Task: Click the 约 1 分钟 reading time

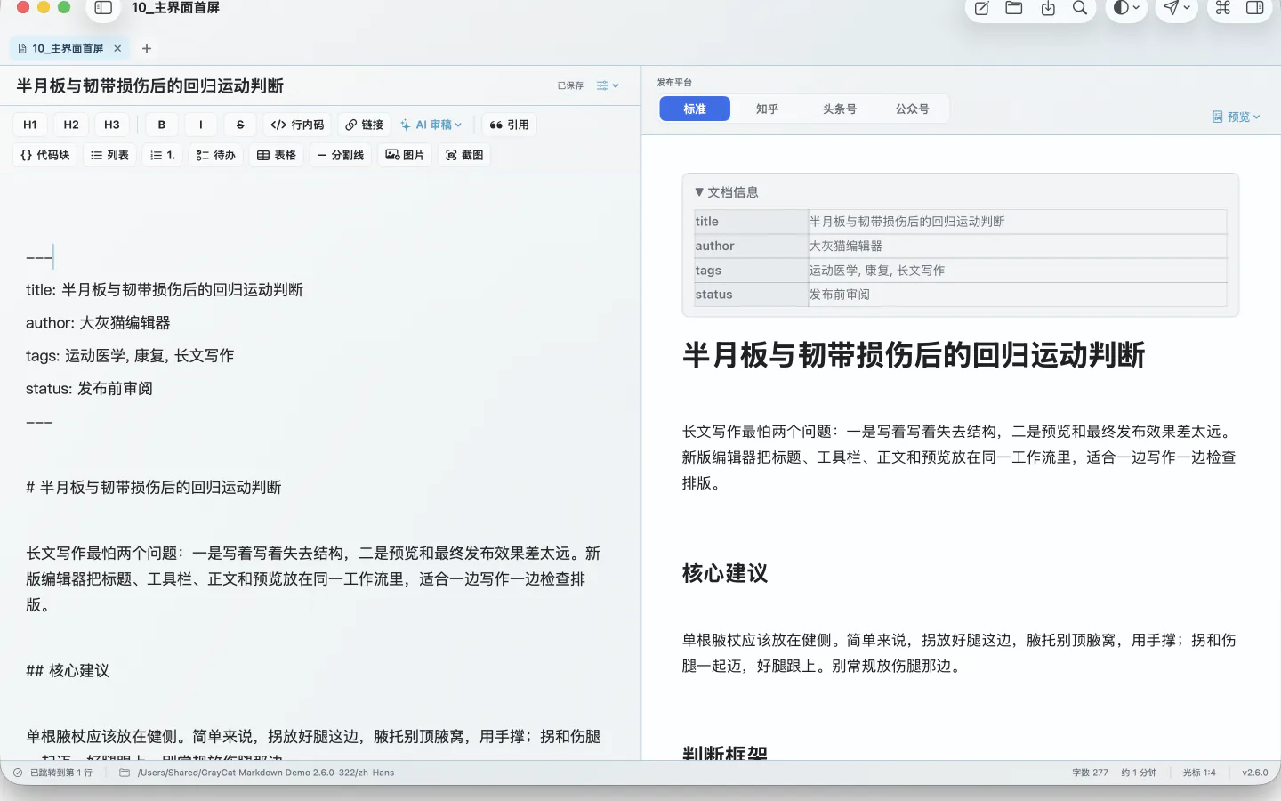Action: tap(1139, 773)
